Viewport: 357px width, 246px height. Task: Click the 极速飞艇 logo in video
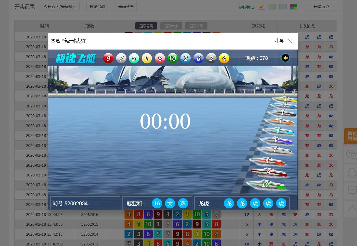coord(76,58)
